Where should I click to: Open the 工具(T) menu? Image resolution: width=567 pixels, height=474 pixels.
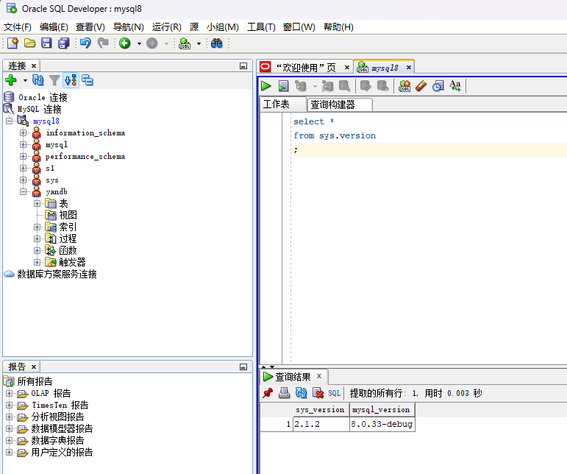[261, 27]
